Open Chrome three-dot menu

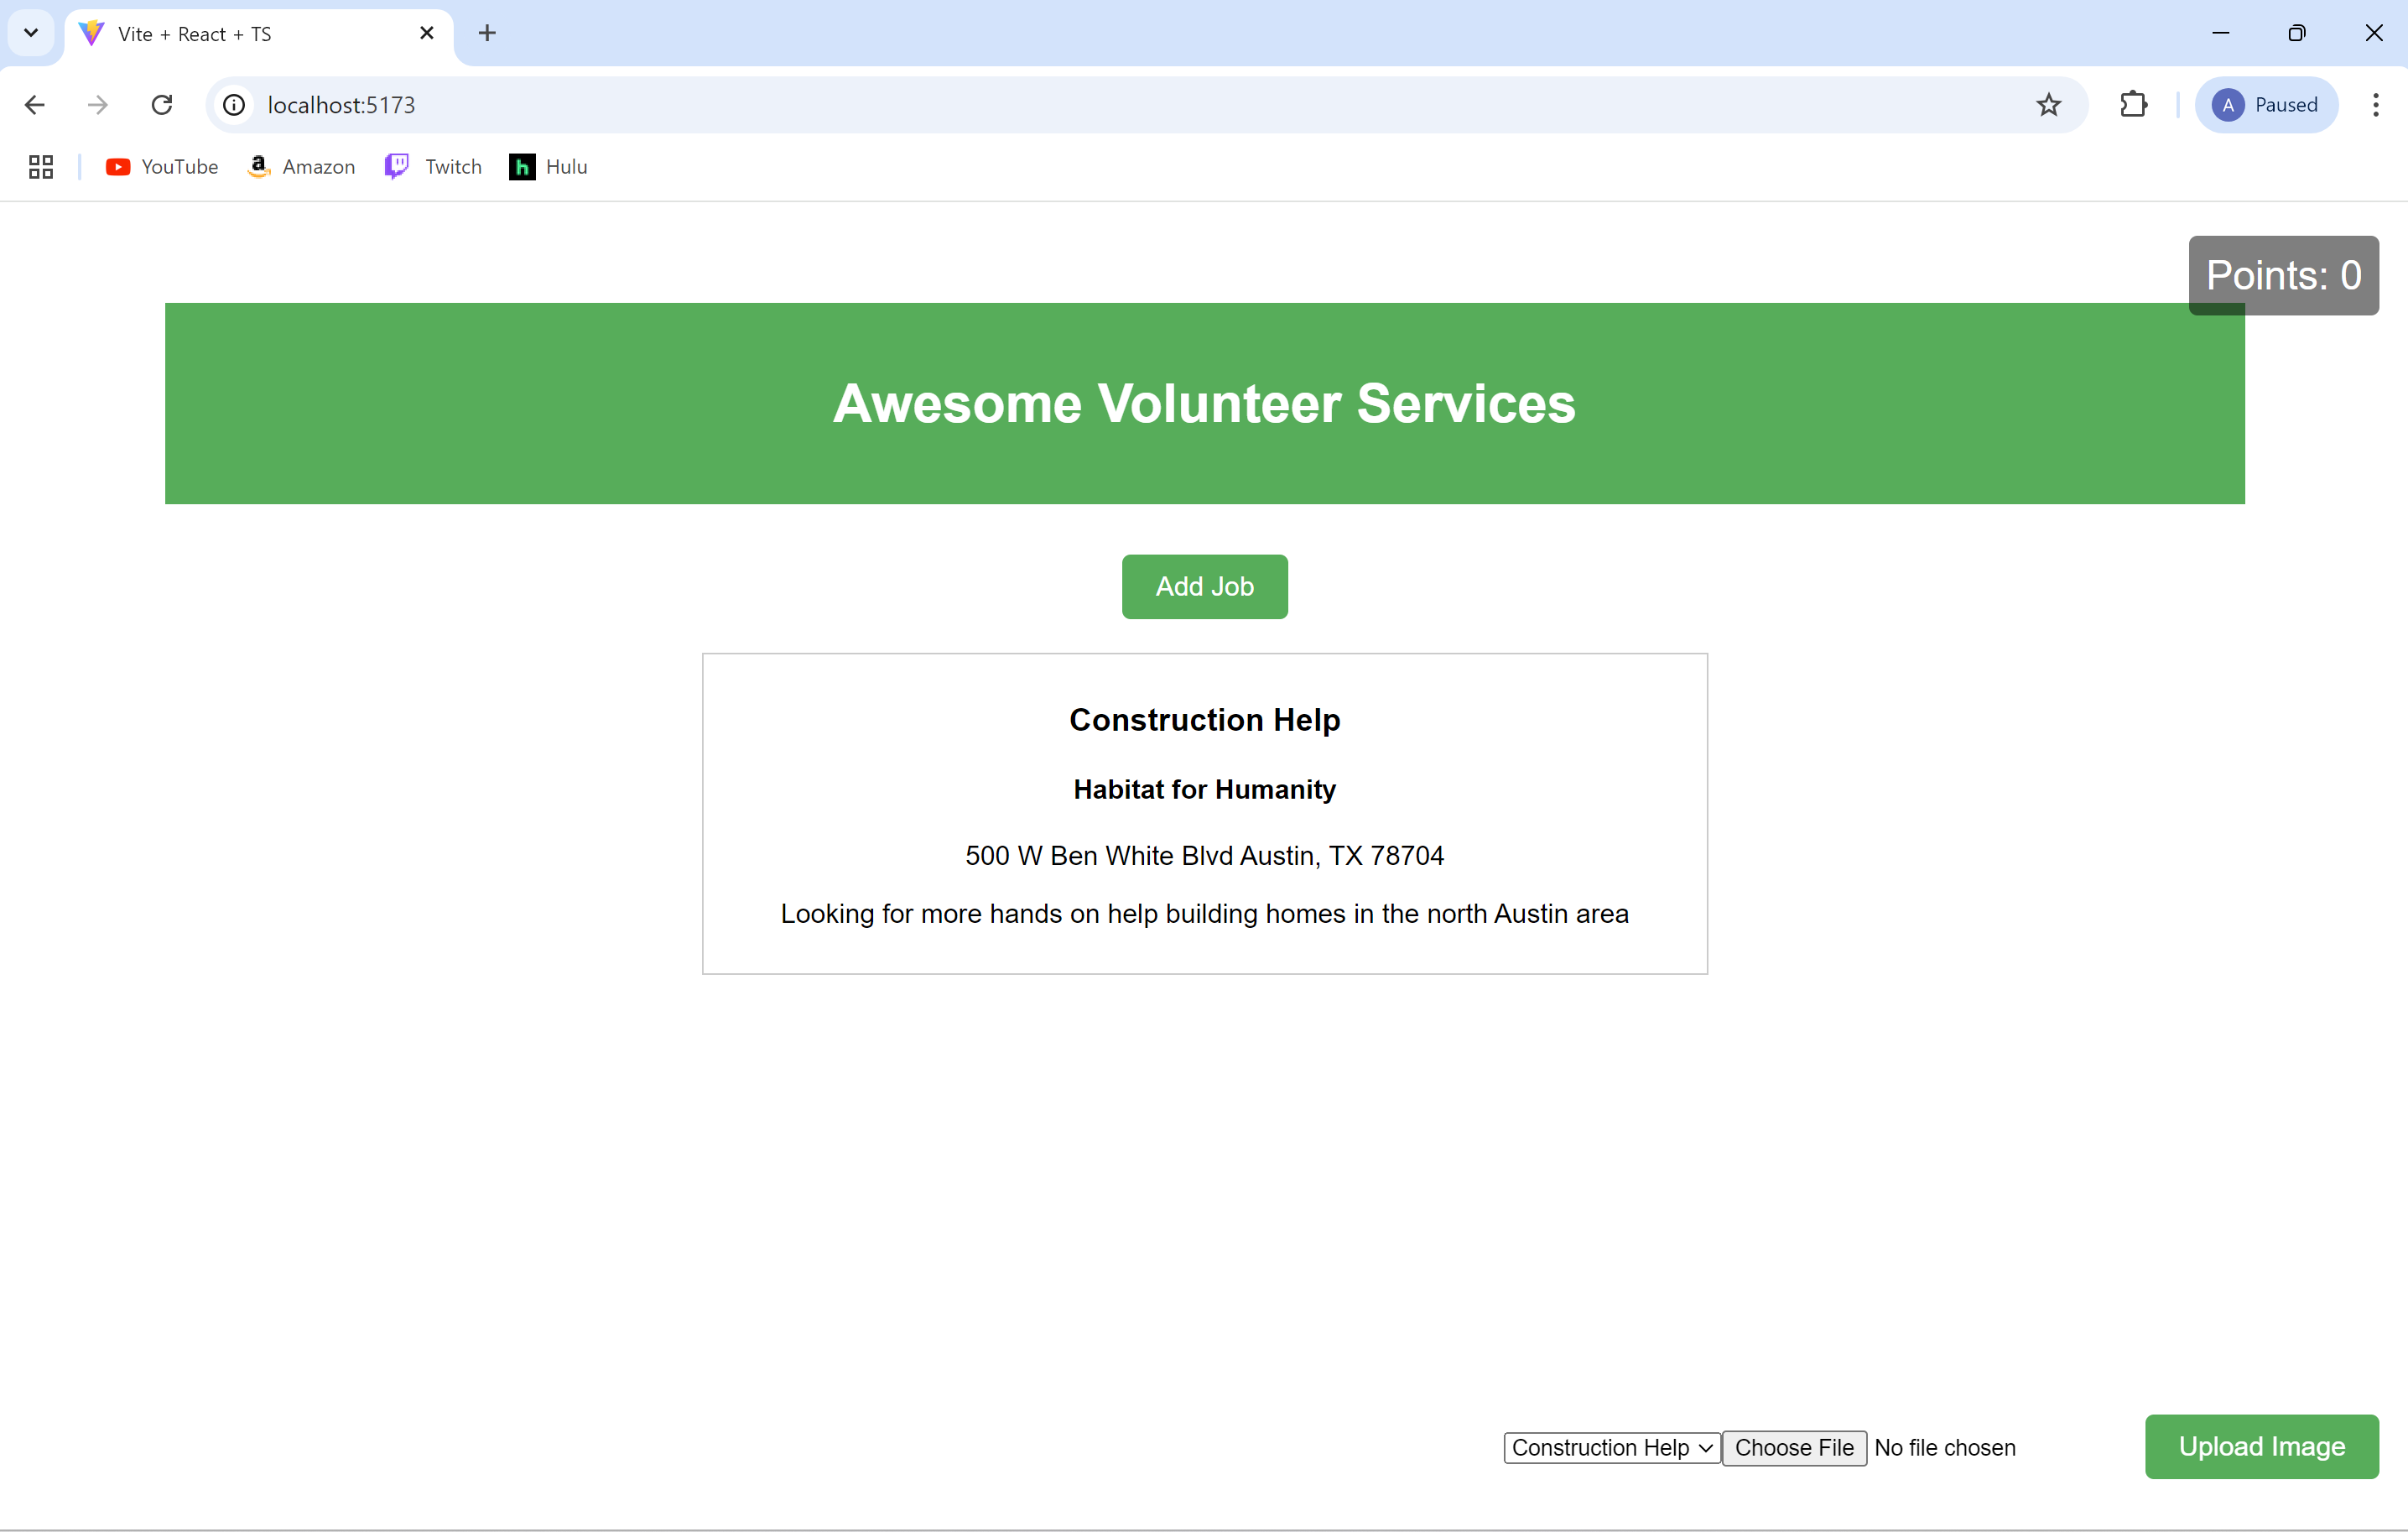click(x=2375, y=105)
